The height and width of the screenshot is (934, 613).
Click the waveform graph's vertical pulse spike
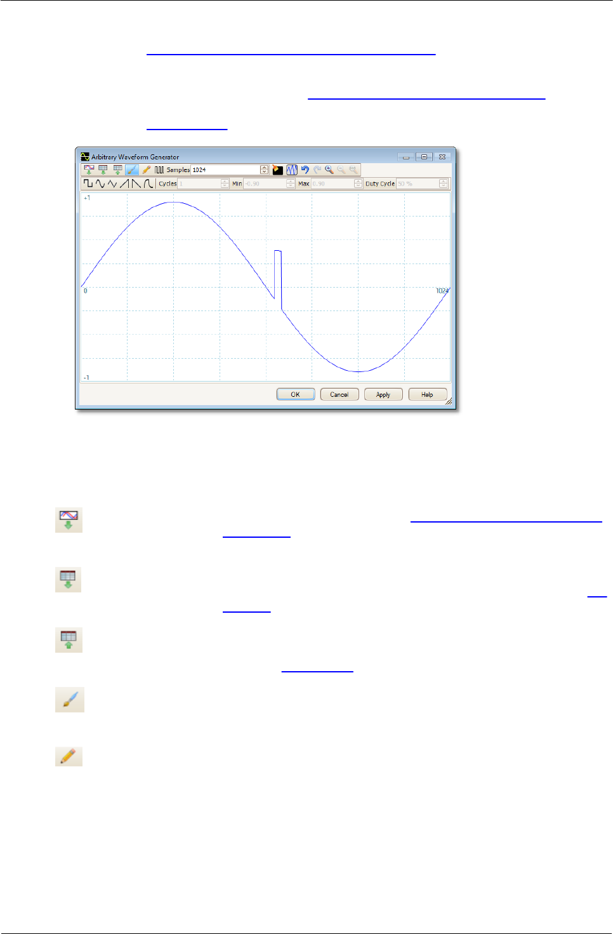[278, 273]
